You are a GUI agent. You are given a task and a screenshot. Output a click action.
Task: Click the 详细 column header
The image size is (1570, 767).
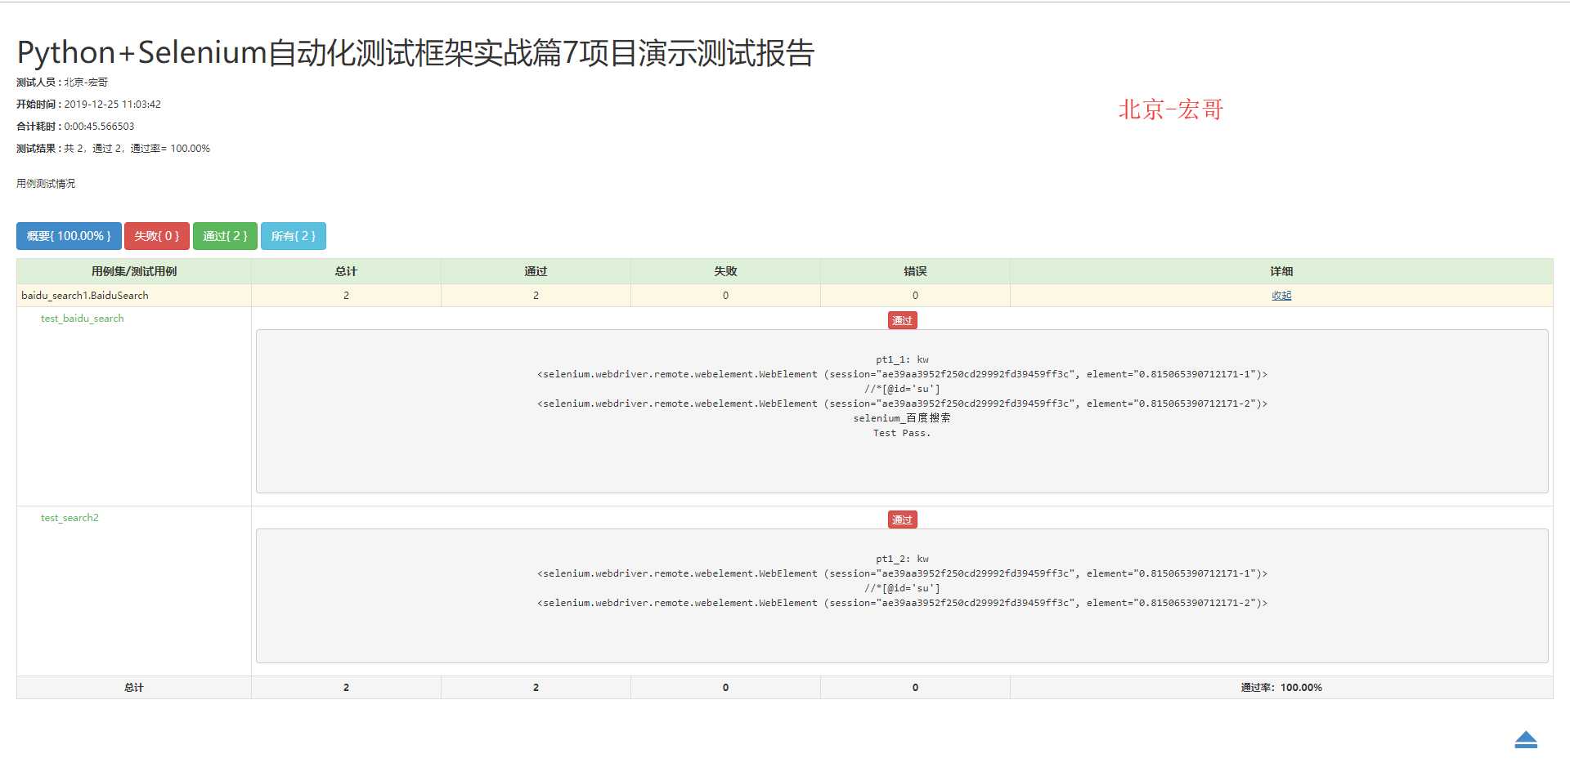point(1281,271)
